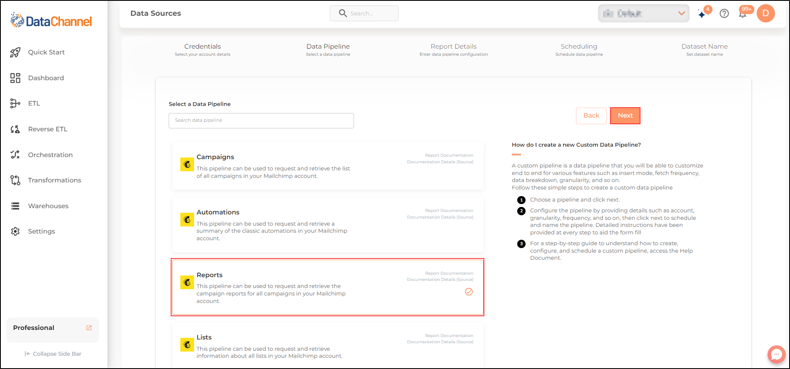The height and width of the screenshot is (369, 790).
Task: Click the Professional plan label
Action: pyautogui.click(x=34, y=328)
